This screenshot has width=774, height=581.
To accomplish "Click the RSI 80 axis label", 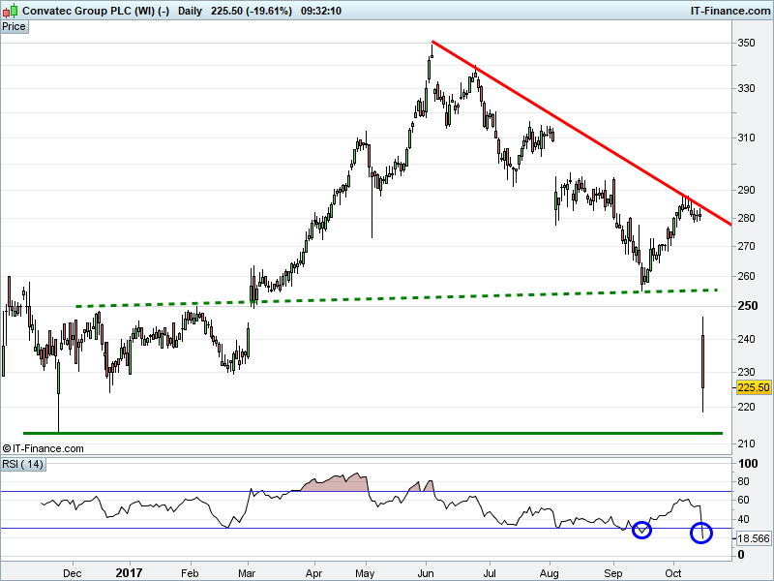I will pos(743,481).
